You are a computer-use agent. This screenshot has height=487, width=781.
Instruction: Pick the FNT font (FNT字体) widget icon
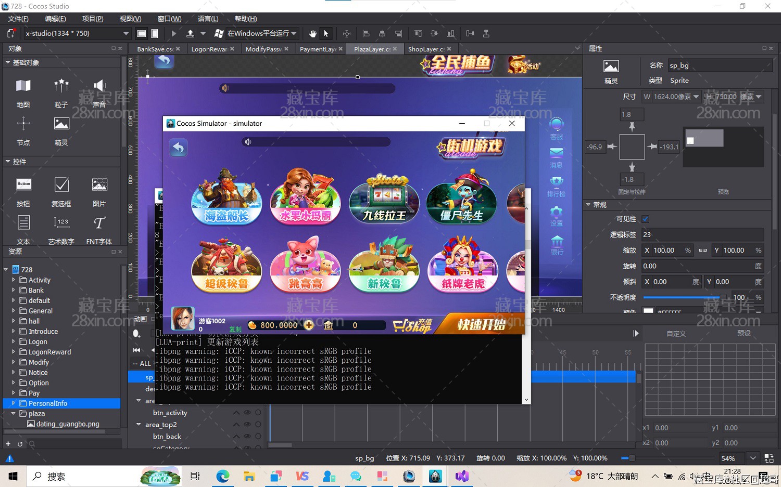pyautogui.click(x=99, y=222)
